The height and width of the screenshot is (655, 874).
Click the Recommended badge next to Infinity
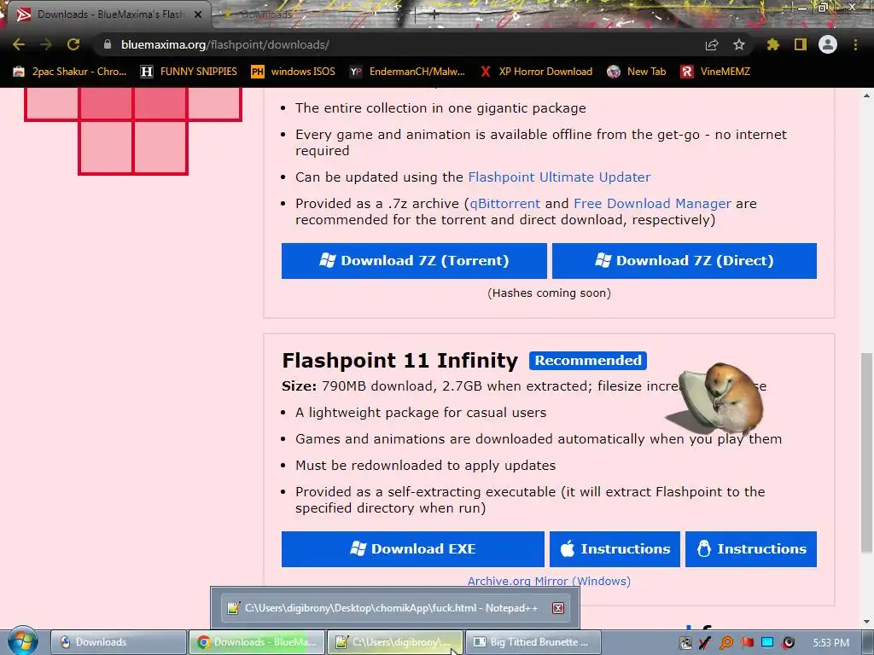tap(588, 361)
